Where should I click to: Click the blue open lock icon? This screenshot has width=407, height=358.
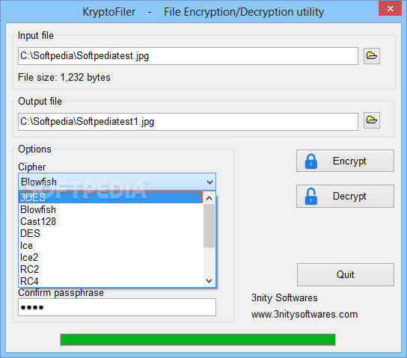click(311, 197)
